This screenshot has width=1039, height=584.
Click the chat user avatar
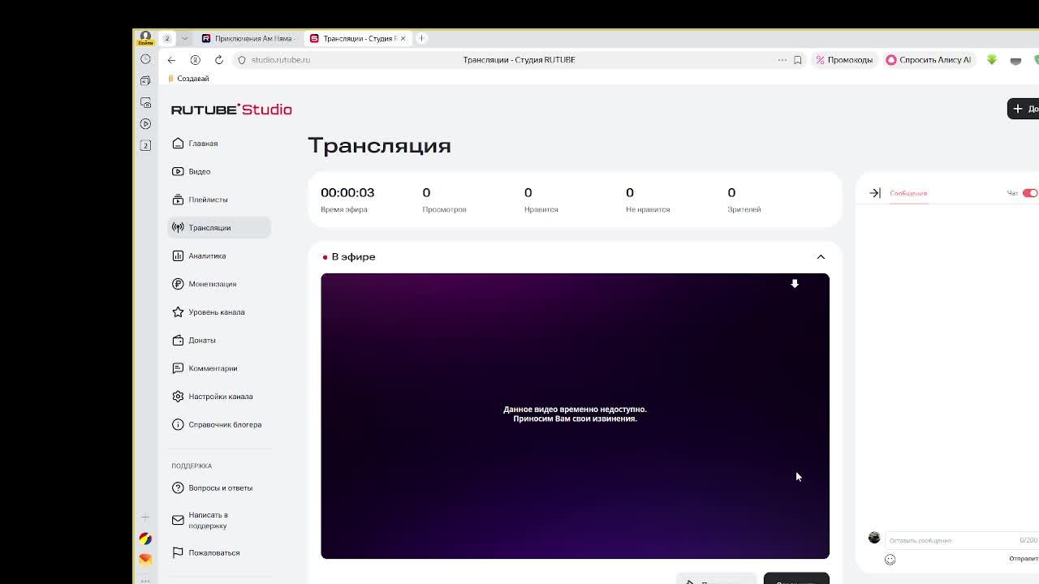(x=874, y=537)
